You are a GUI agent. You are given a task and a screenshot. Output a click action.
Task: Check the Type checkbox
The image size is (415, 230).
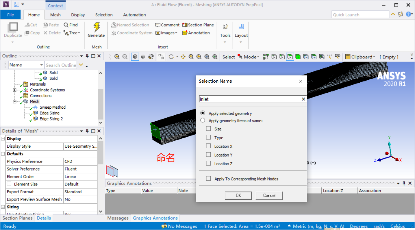tap(208, 137)
